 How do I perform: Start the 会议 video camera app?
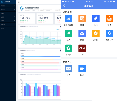[x=82, y=69]
